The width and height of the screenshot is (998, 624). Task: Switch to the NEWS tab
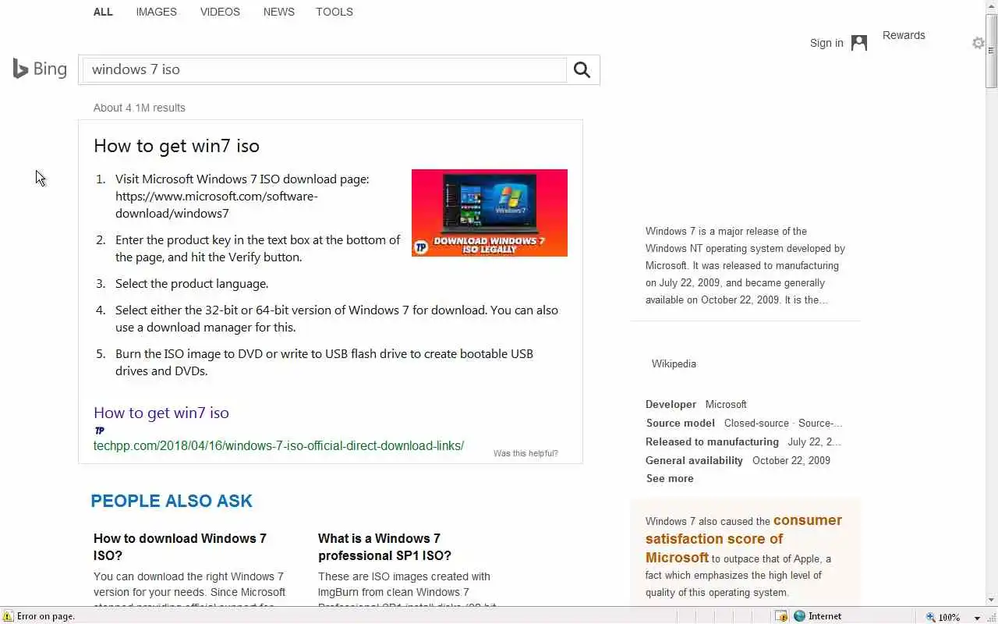click(278, 12)
